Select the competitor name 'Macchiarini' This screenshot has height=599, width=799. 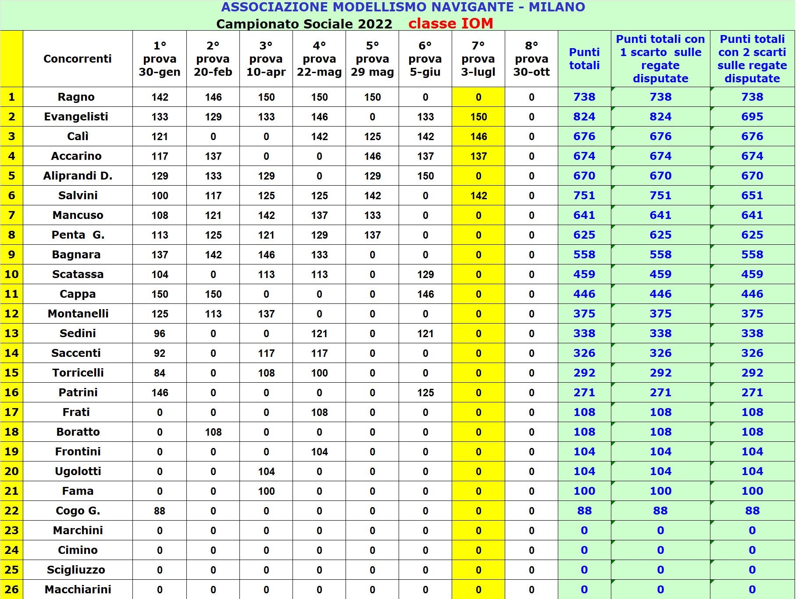tap(78, 590)
